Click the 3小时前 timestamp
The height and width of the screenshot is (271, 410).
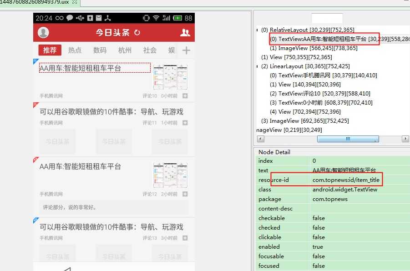[169, 238]
